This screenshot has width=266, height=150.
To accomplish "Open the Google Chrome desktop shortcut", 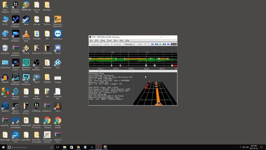I will [x=58, y=122].
